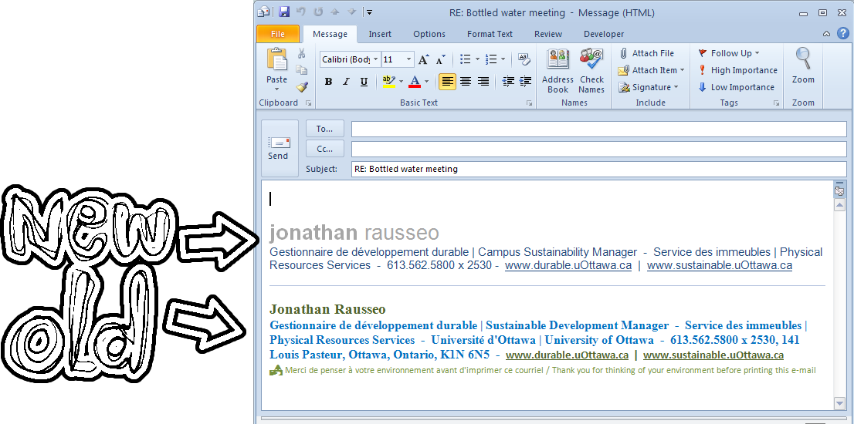The width and height of the screenshot is (854, 424).
Task: Open the Clipboard group dialog launcher
Action: point(309,103)
